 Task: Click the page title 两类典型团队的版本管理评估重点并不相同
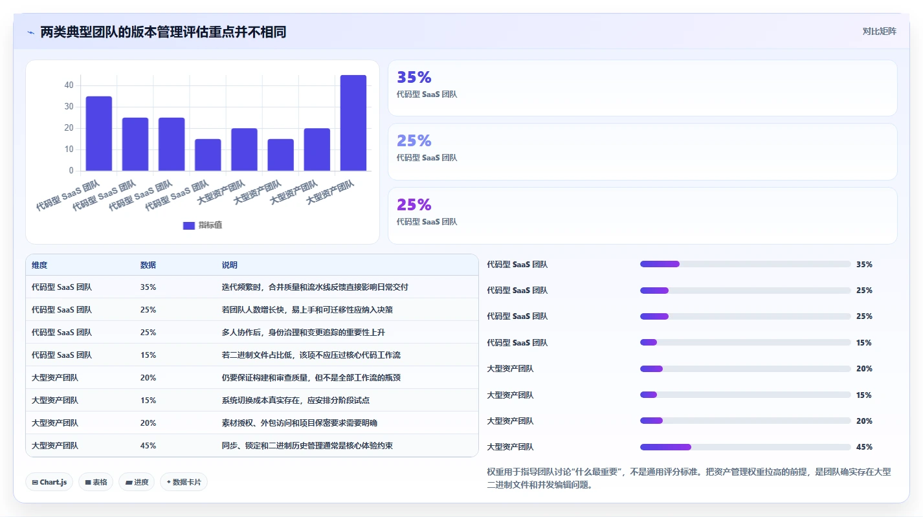[x=163, y=32]
